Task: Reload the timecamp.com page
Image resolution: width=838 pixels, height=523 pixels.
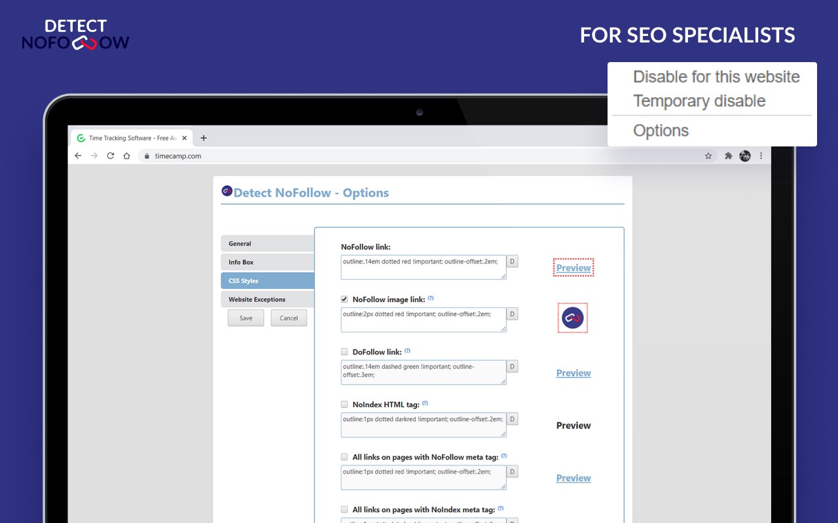Action: (x=111, y=156)
